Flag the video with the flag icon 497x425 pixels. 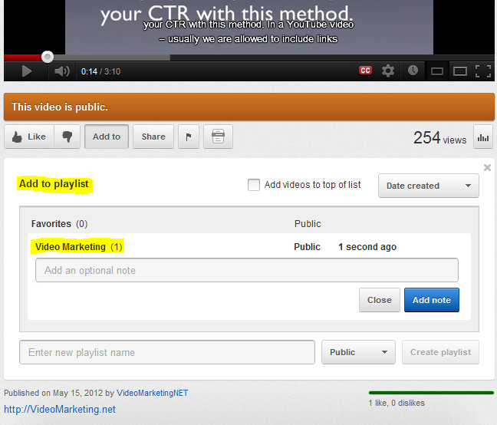(x=189, y=137)
